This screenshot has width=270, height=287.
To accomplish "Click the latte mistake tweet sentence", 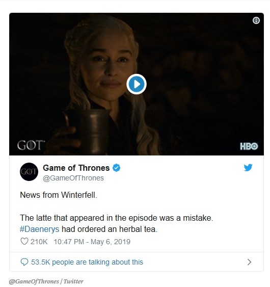I will tap(117, 218).
